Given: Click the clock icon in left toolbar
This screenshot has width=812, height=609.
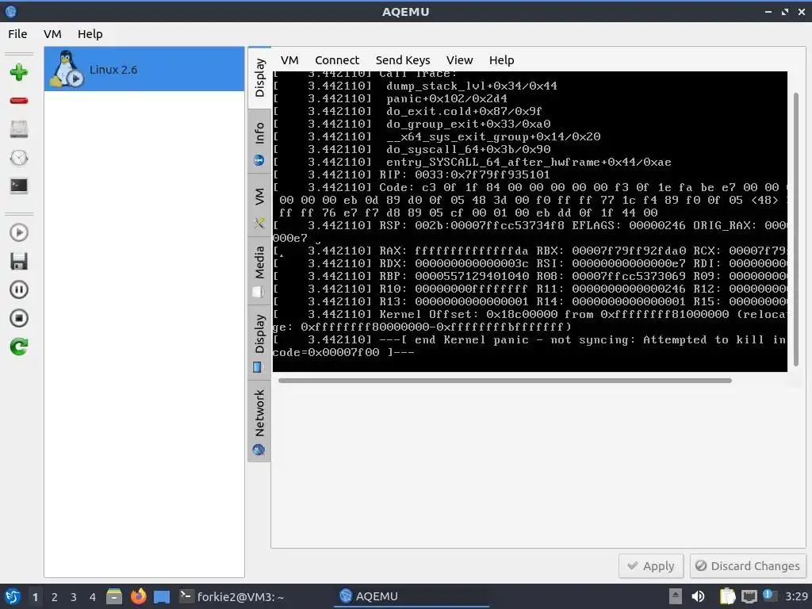Looking at the screenshot, I should (x=19, y=158).
